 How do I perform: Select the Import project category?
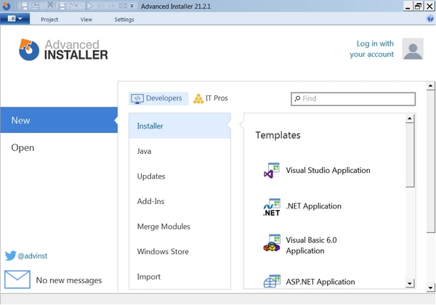point(179,277)
